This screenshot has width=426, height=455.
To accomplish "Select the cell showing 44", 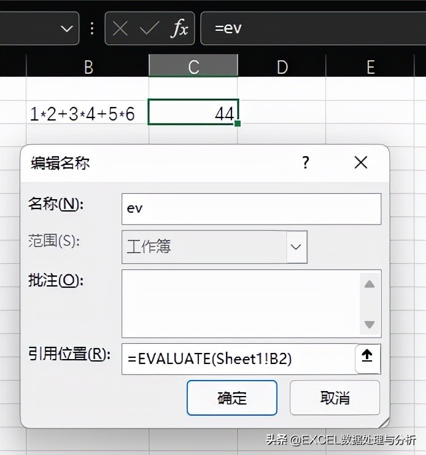I will pyautogui.click(x=193, y=113).
